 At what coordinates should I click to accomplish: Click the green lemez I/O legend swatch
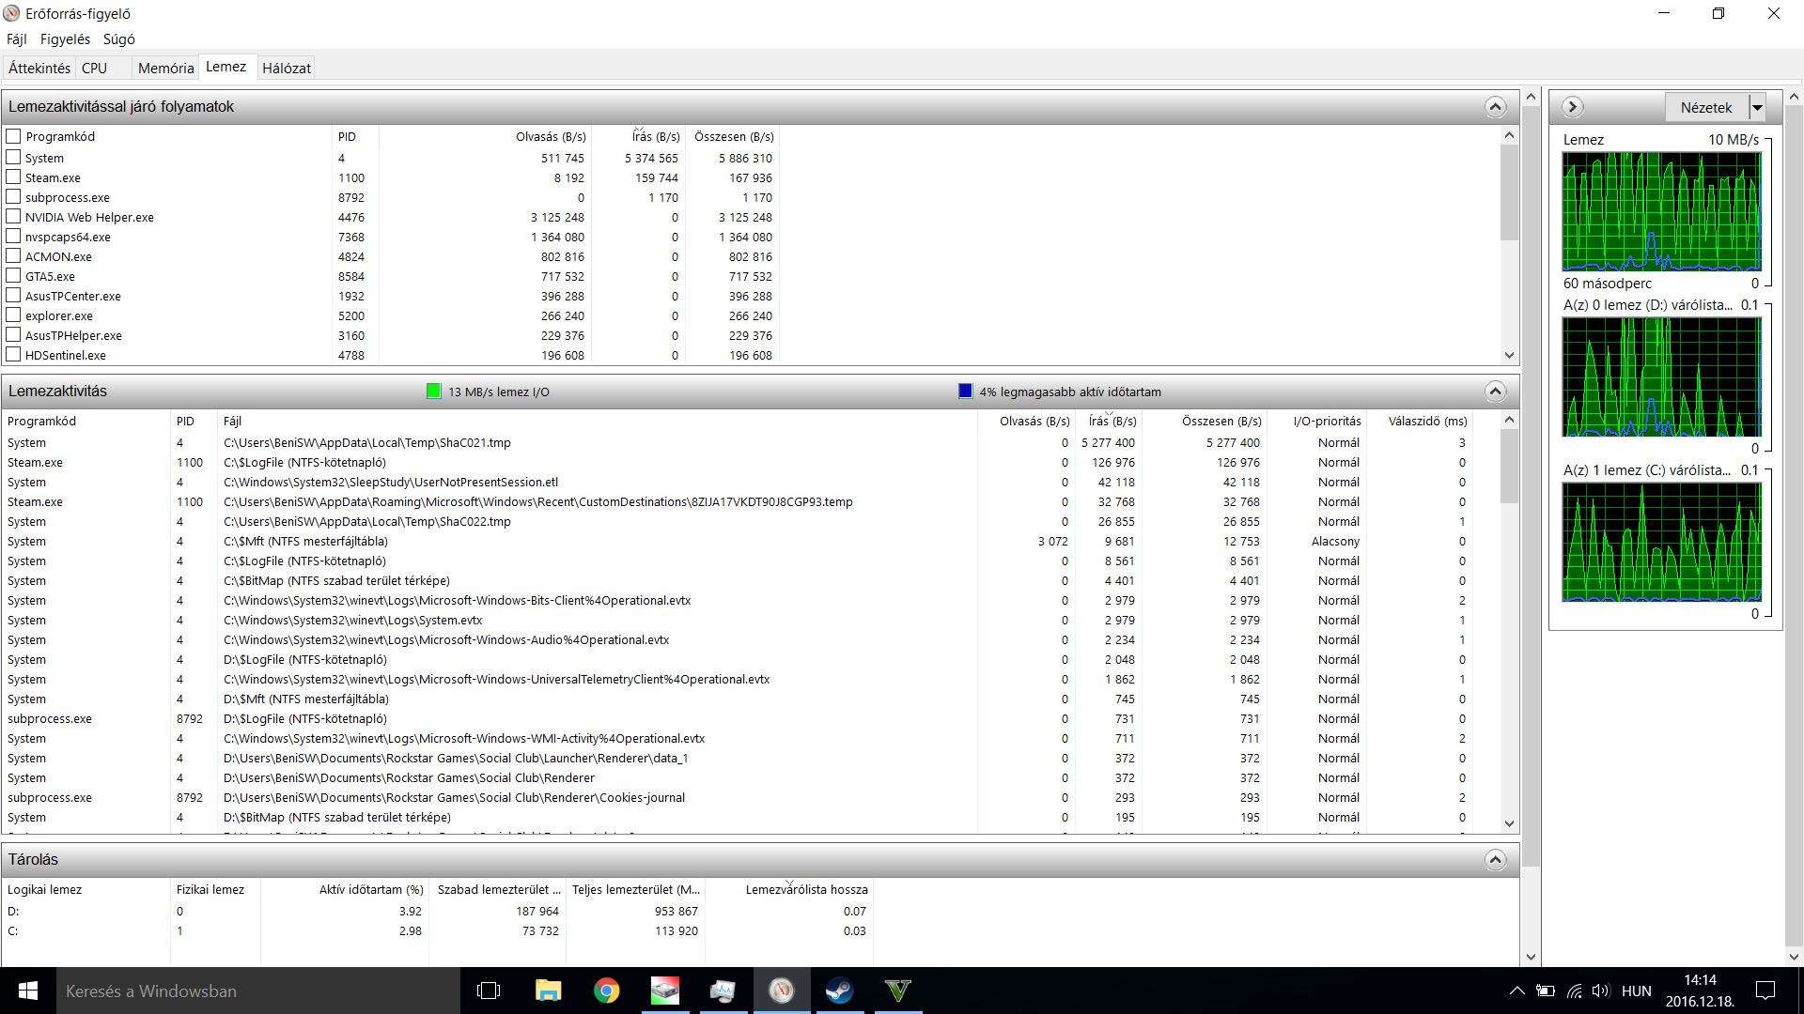point(433,392)
